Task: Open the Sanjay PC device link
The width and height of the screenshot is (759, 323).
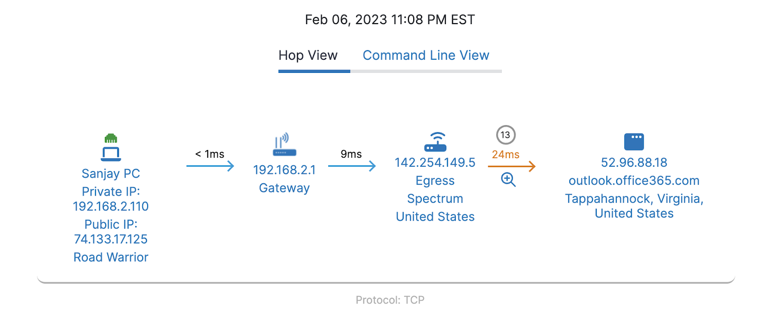Action: point(111,174)
